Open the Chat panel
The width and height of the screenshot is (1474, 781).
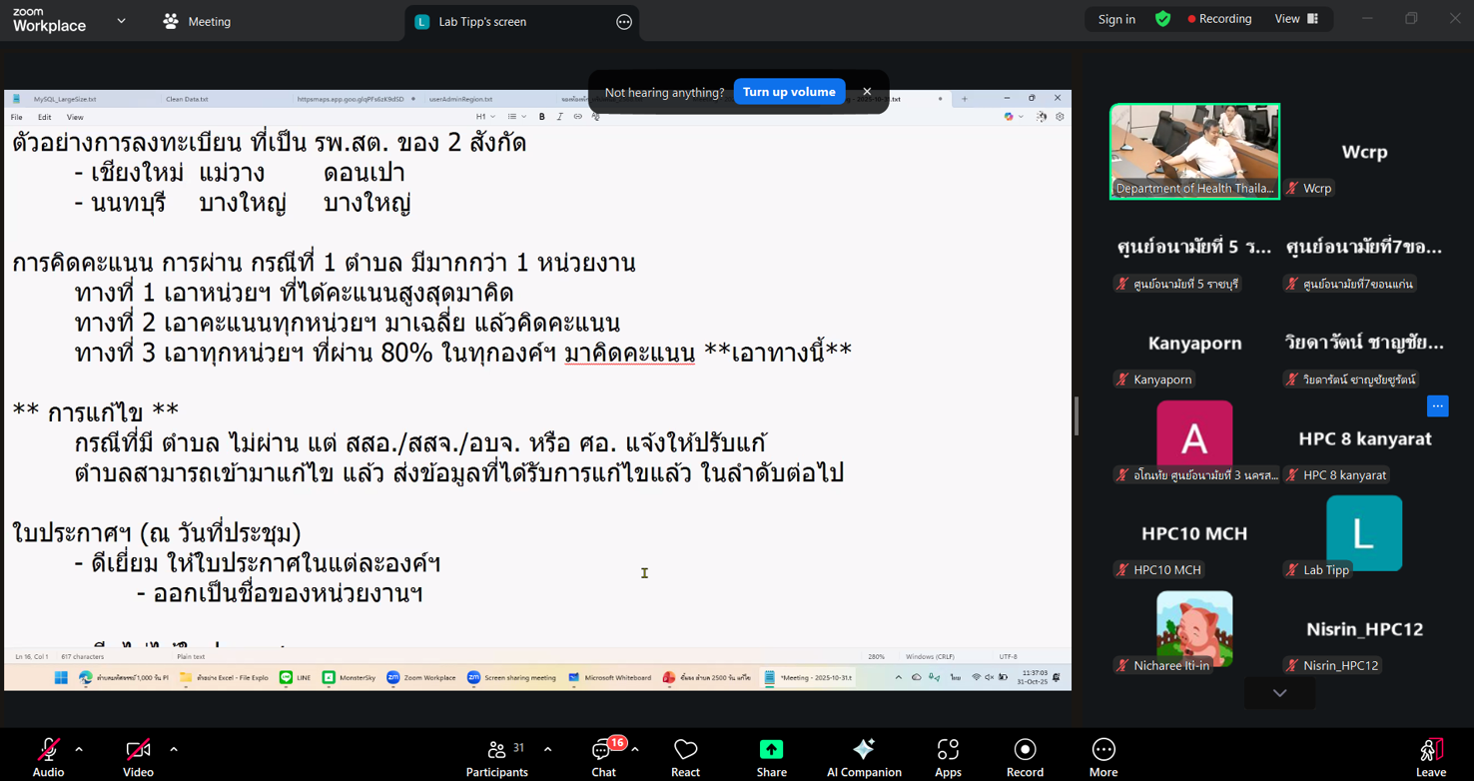click(603, 756)
